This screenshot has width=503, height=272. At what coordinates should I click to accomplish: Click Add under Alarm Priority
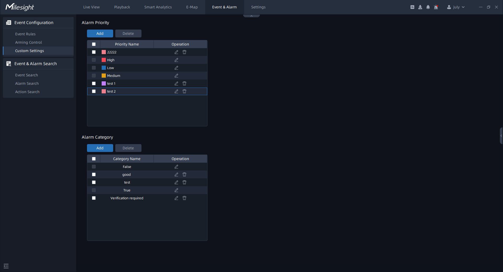pos(100,33)
